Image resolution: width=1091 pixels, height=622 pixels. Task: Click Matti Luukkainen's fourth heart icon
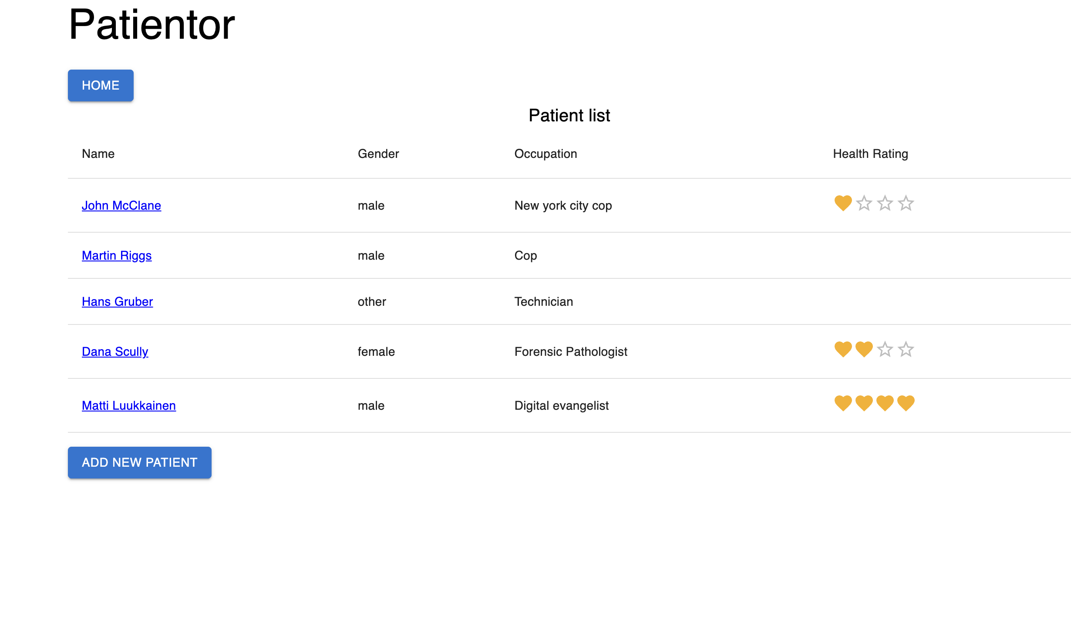coord(906,403)
